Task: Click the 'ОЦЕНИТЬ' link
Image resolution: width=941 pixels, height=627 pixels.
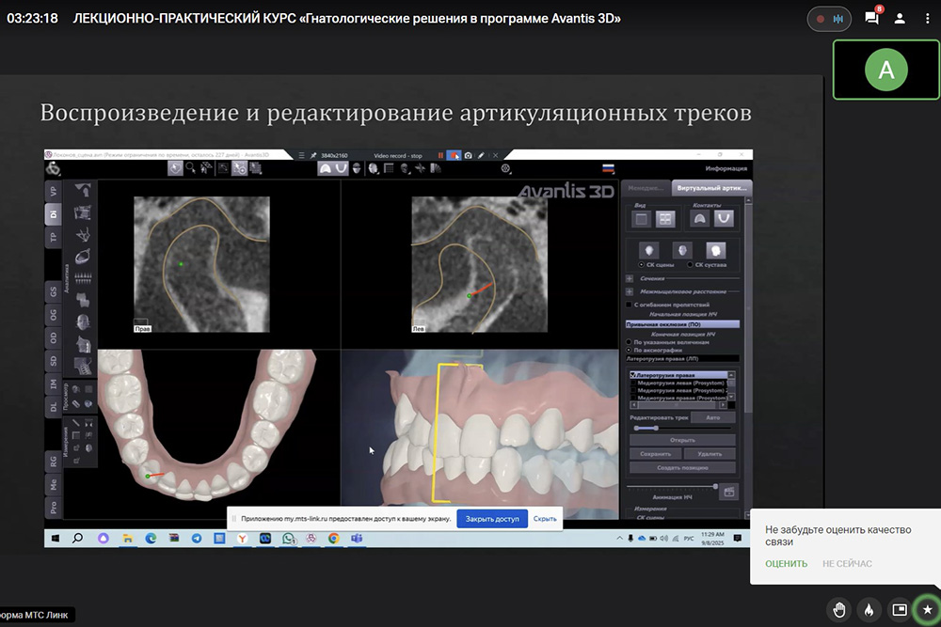Action: pos(786,564)
